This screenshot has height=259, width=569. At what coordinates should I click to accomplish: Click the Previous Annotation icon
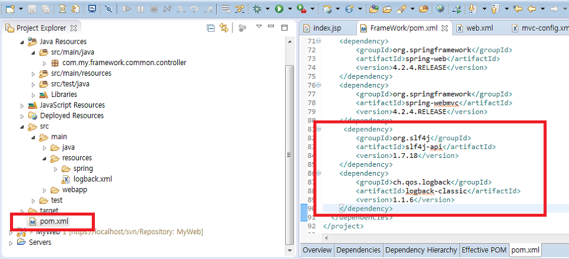[494, 9]
